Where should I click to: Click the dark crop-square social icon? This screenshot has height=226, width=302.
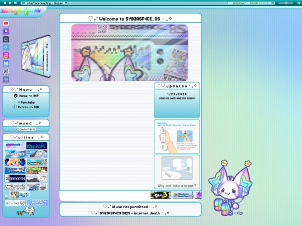[x=6, y=40]
